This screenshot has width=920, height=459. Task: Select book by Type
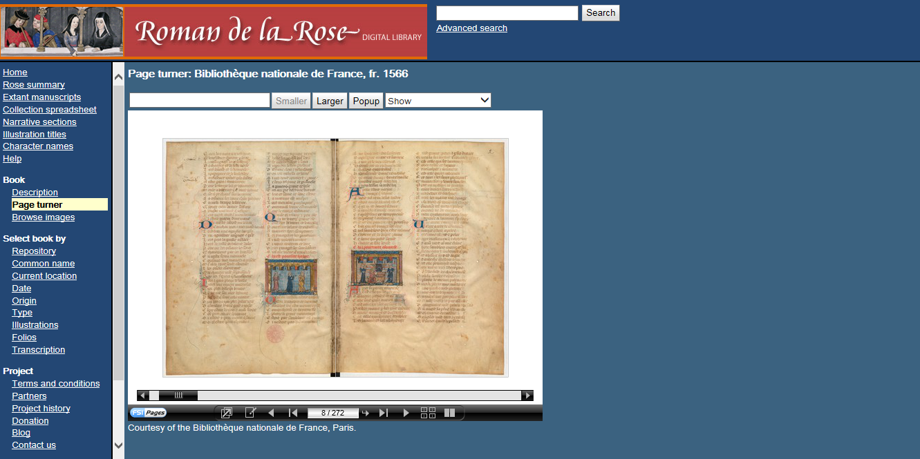[x=22, y=313]
